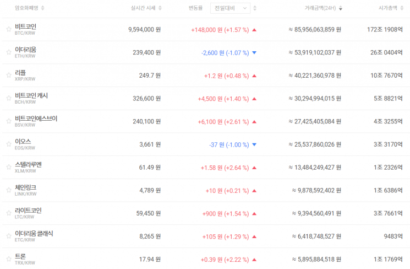Star the 트론 TRX/KRW row
Screen dimensions: 410x269
click(9, 259)
